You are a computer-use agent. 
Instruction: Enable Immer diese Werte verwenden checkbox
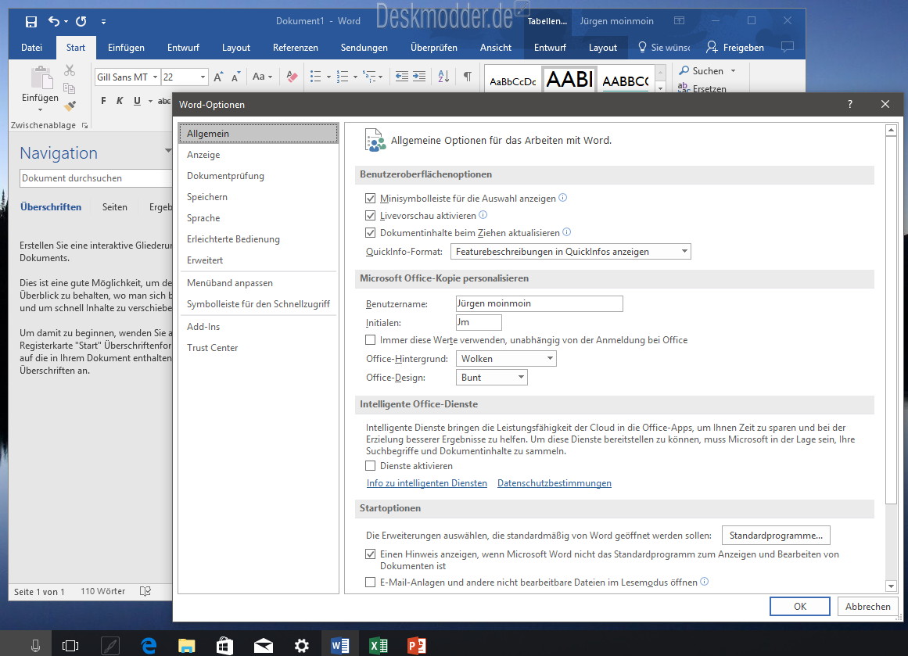(371, 340)
